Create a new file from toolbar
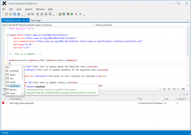 (6, 14)
